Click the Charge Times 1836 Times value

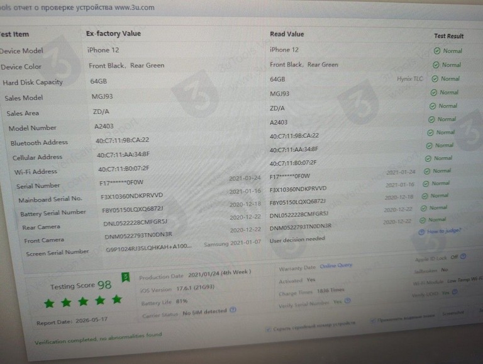tap(331, 290)
